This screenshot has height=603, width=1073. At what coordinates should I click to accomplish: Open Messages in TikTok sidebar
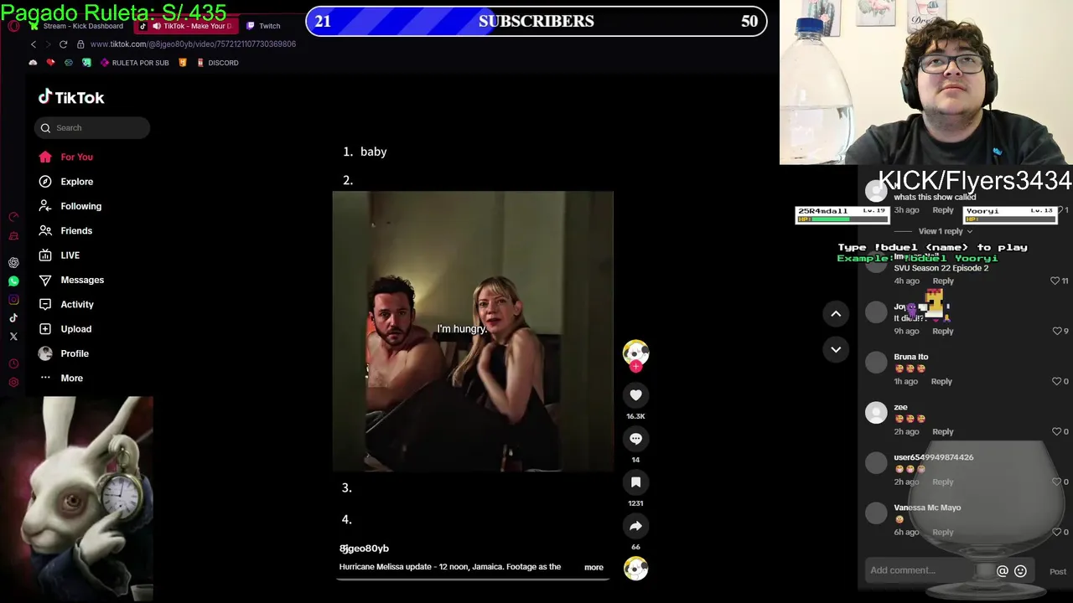[71, 280]
